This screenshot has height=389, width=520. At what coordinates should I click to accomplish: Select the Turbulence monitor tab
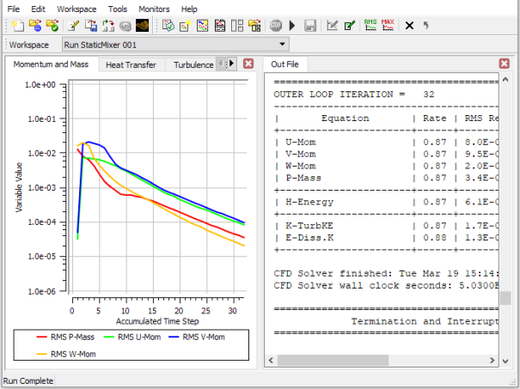pos(193,64)
